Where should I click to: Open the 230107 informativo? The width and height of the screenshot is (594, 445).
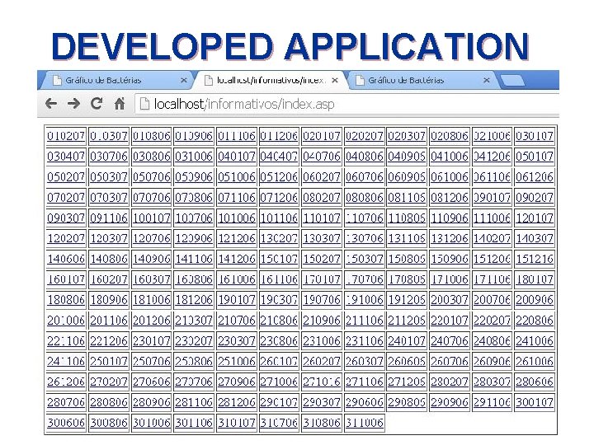151,340
